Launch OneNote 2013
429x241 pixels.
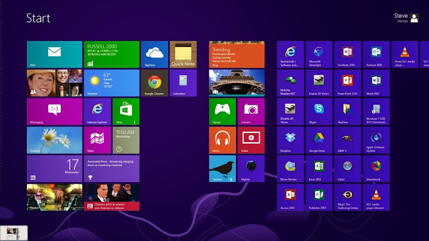(347, 54)
